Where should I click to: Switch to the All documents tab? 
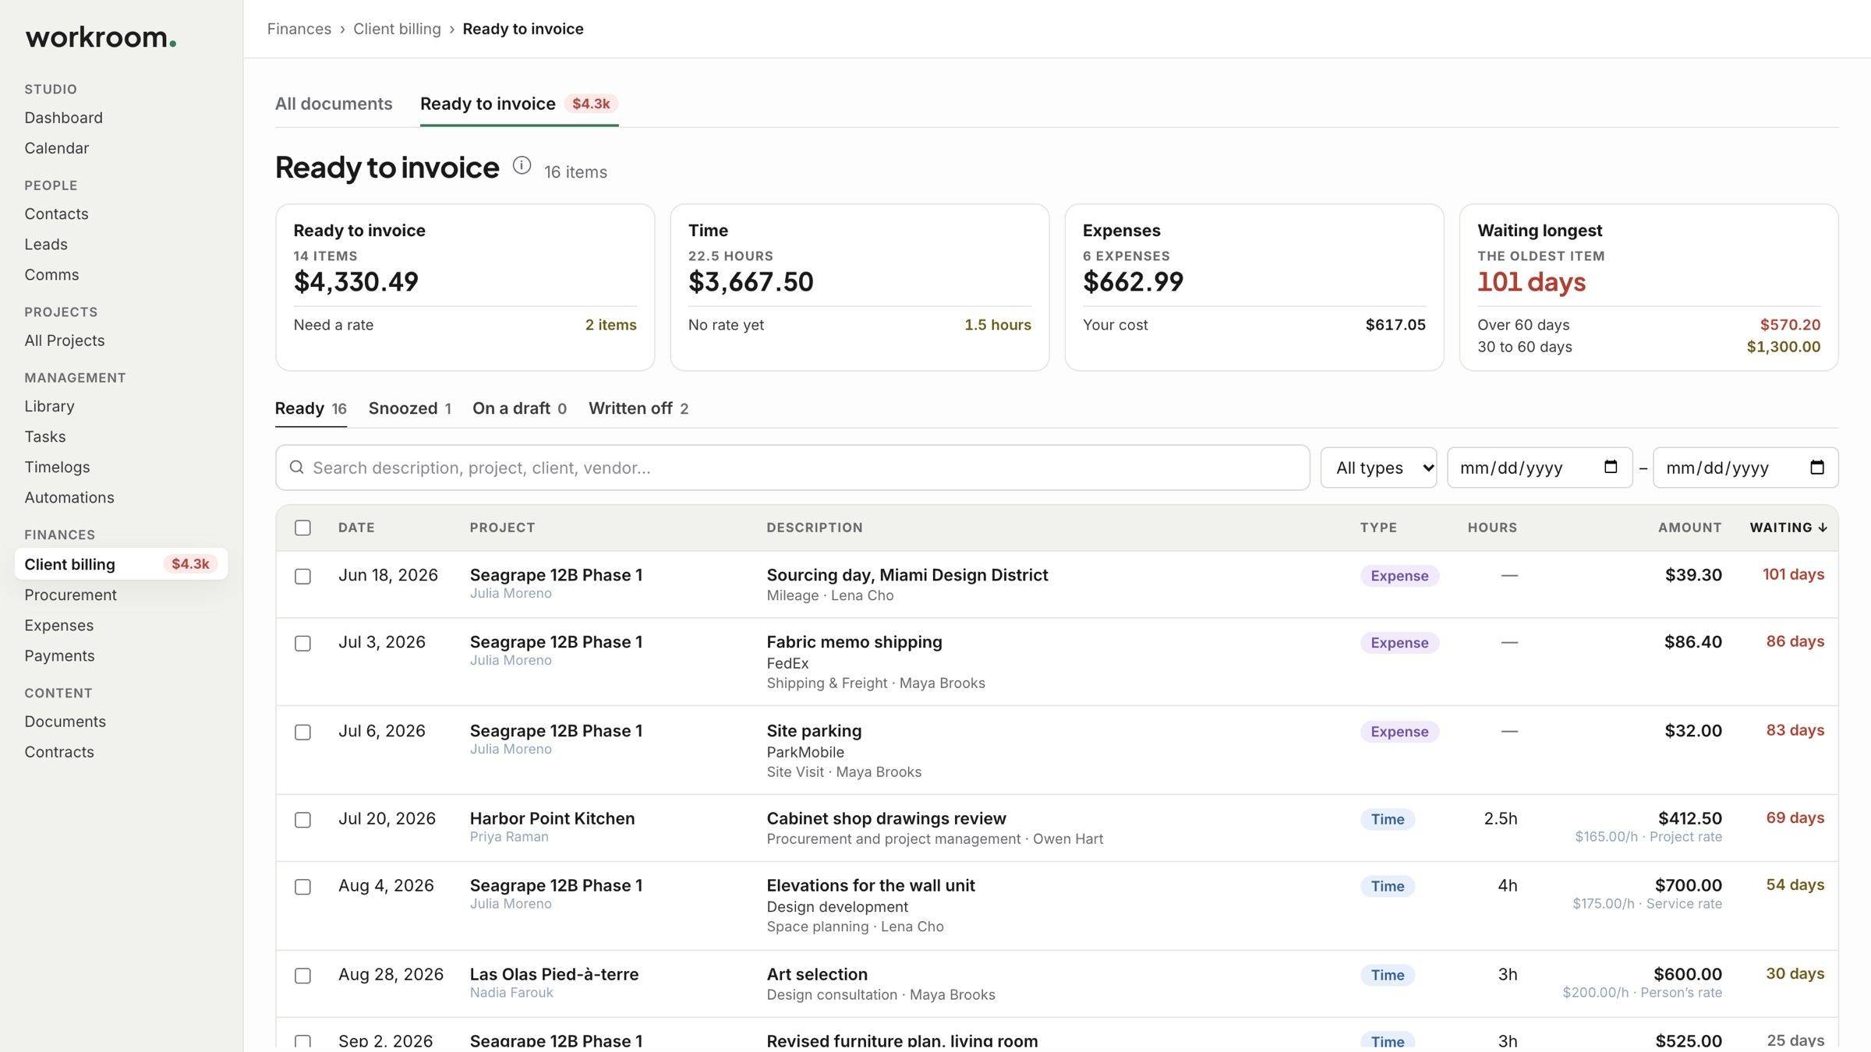coord(334,104)
